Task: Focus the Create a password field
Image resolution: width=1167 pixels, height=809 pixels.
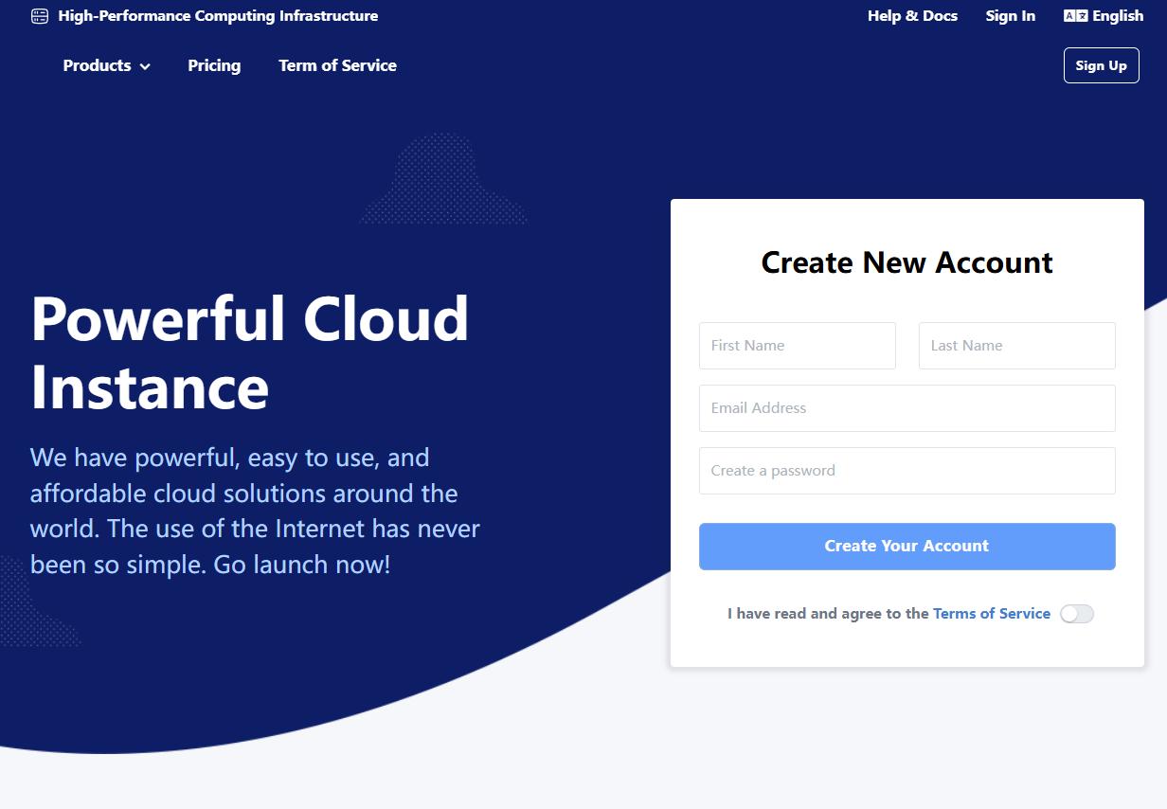Action: pos(907,471)
